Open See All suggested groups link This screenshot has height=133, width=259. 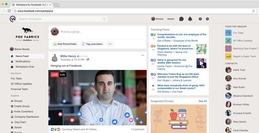[203, 101]
